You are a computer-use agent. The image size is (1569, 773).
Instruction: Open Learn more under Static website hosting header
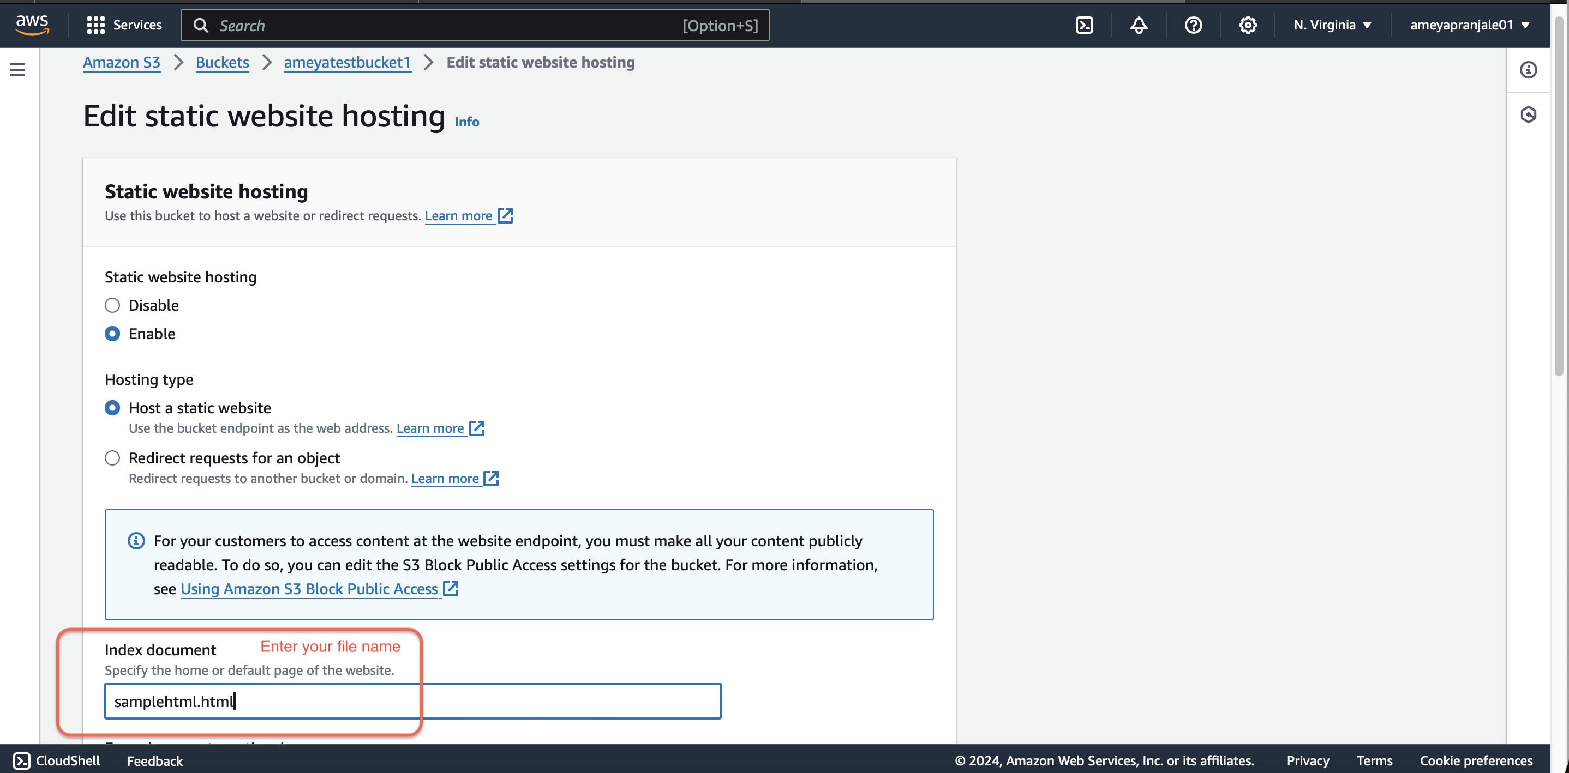pos(468,215)
